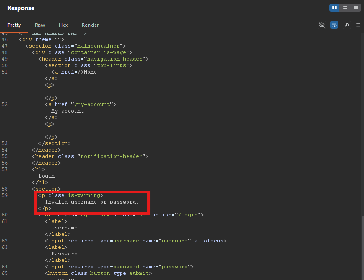Switch to the Raw tab

(40, 25)
